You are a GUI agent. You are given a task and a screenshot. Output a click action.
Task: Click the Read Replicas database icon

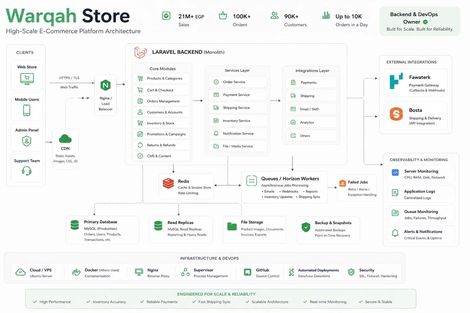[x=158, y=226]
